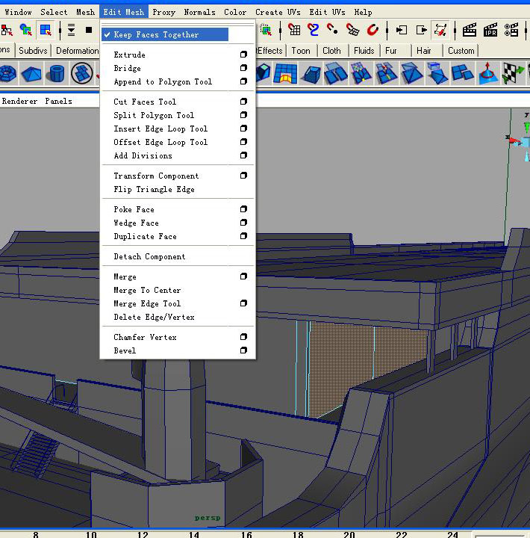
Task: Click the Select by component type icon
Action: (x=46, y=30)
